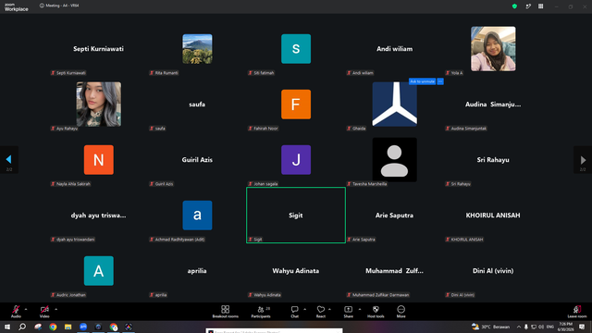Image resolution: width=592 pixels, height=333 pixels.
Task: Open the taskbar clock and calendar
Action: point(565,327)
